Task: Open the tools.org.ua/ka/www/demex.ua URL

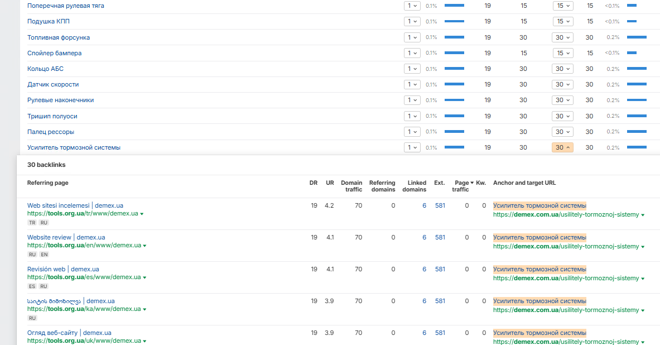Action: 84,309
